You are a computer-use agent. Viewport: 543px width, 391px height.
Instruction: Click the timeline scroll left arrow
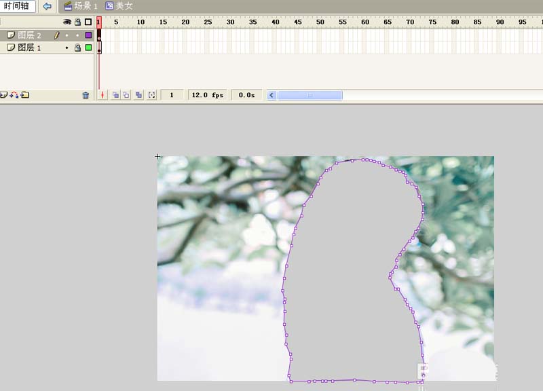coord(272,95)
